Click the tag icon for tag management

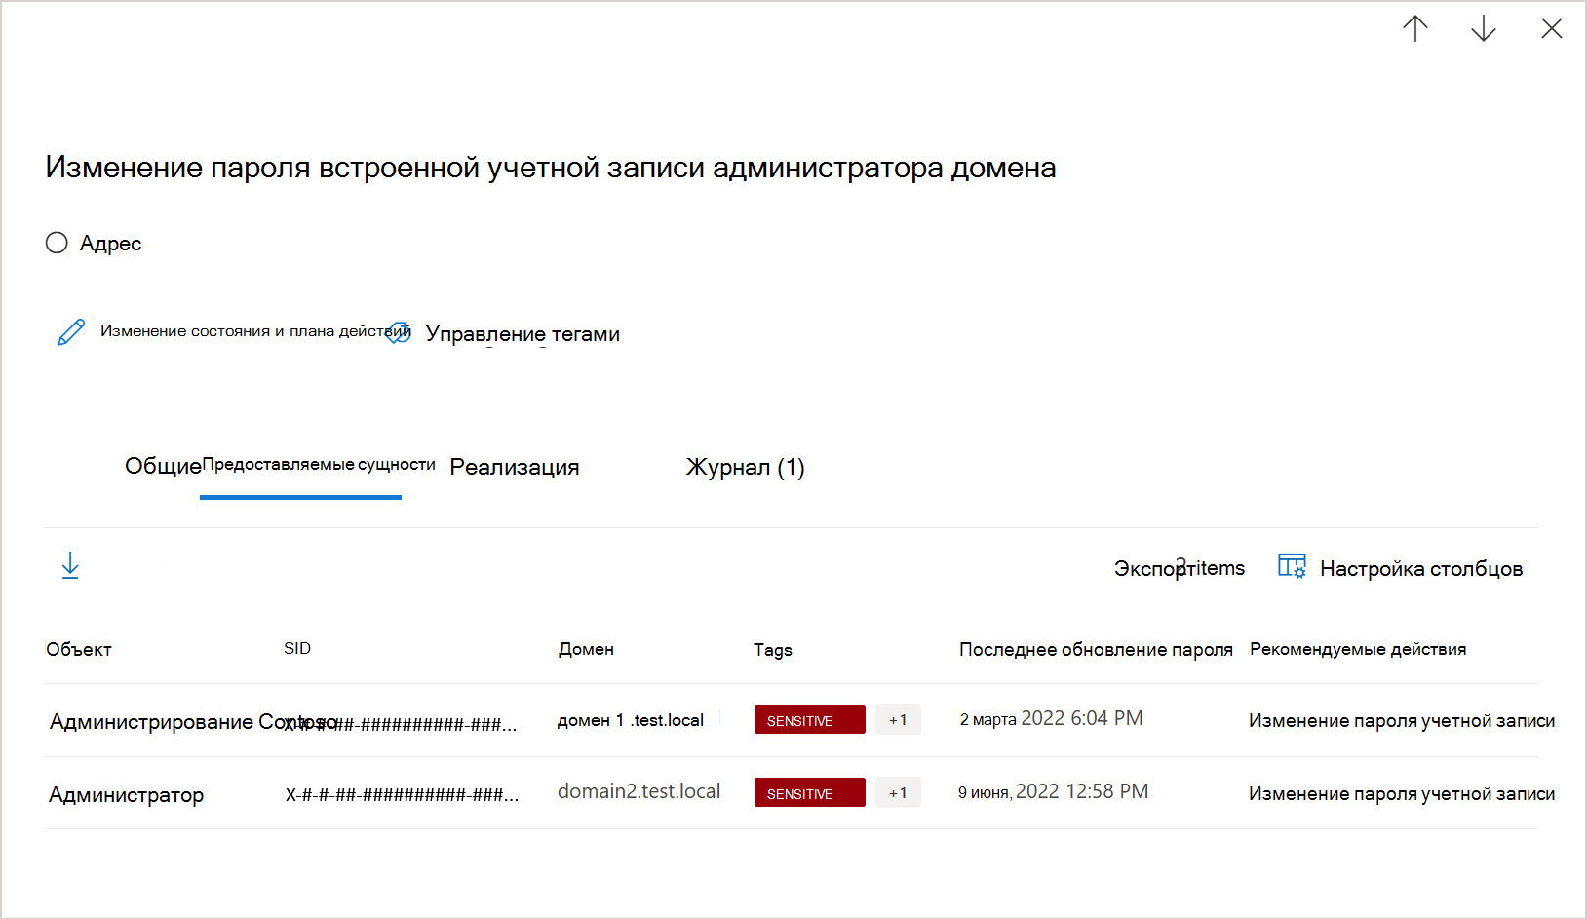[x=399, y=333]
